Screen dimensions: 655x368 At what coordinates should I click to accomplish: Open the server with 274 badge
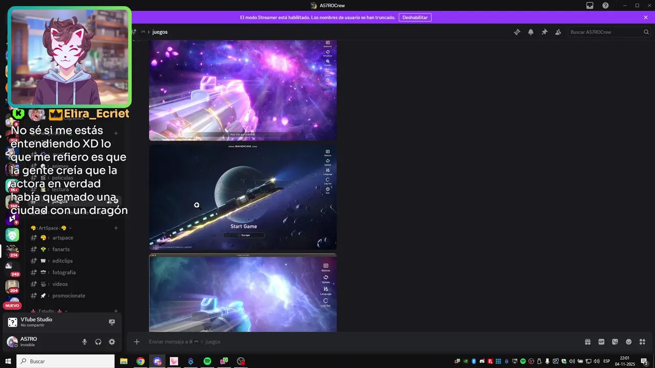12,250
